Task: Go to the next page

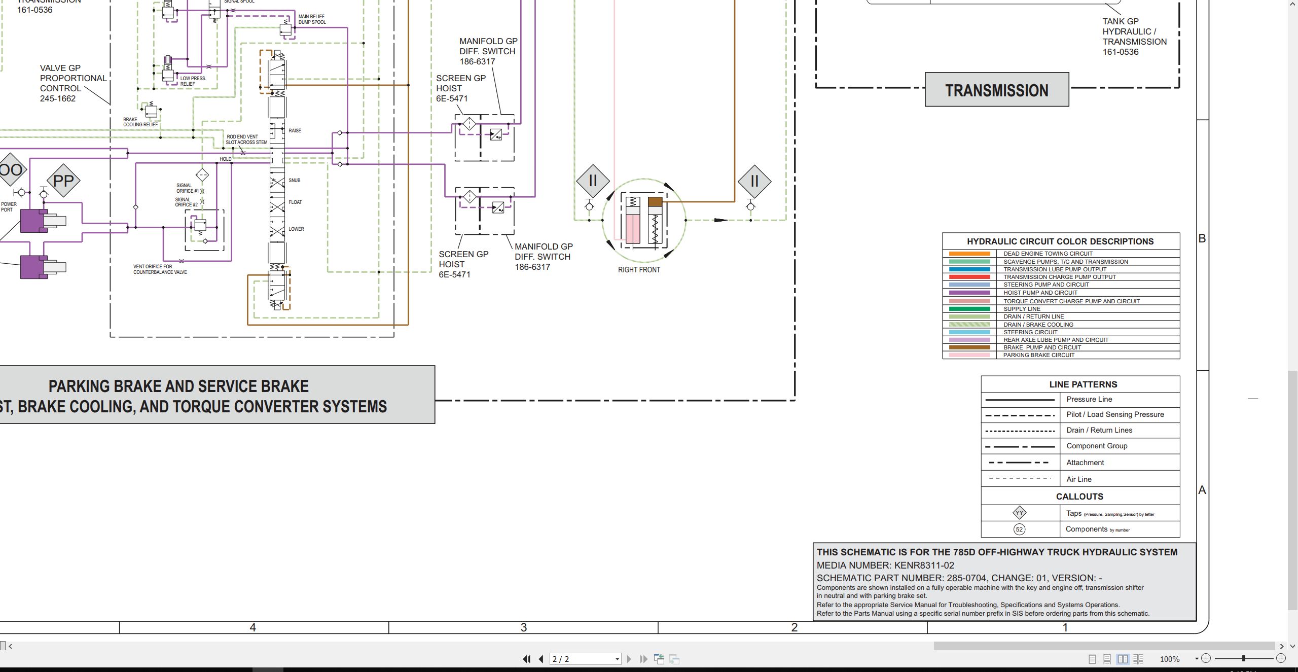Action: coord(629,659)
